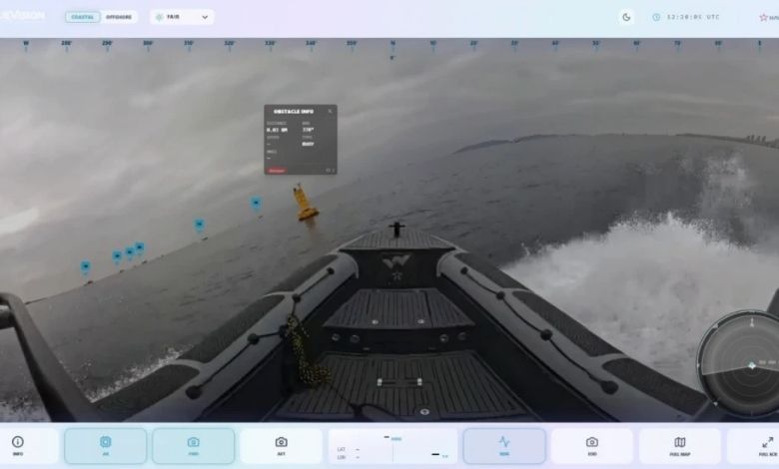Expand weather list via chevron arrow
The height and width of the screenshot is (469, 779).
click(205, 17)
